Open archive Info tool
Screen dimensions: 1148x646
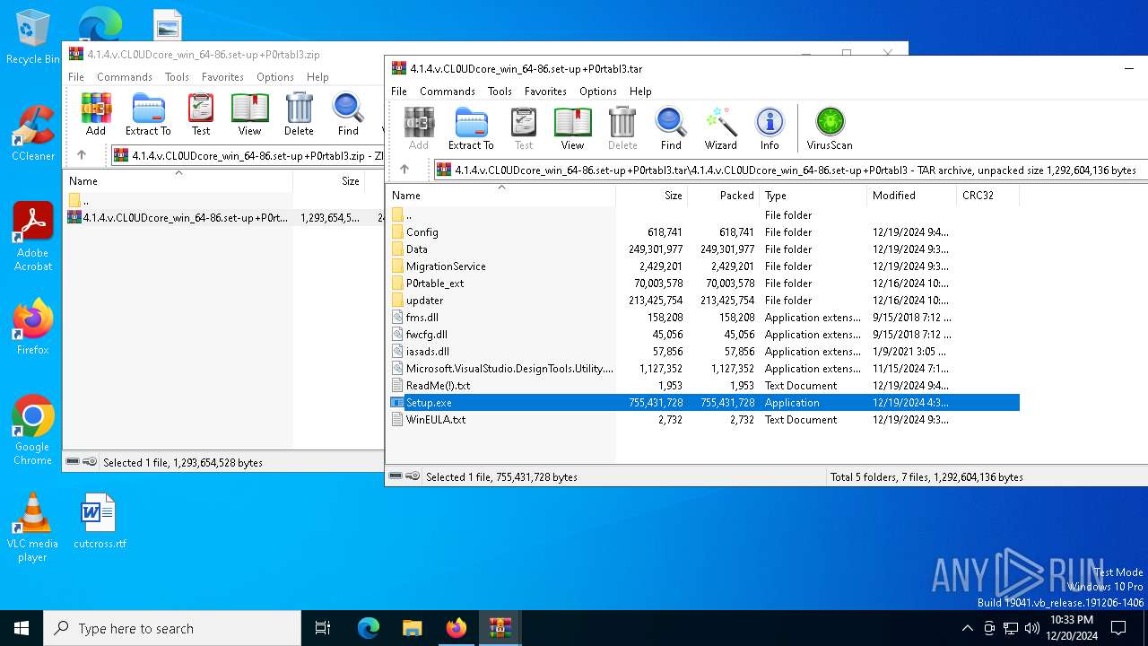pos(770,128)
